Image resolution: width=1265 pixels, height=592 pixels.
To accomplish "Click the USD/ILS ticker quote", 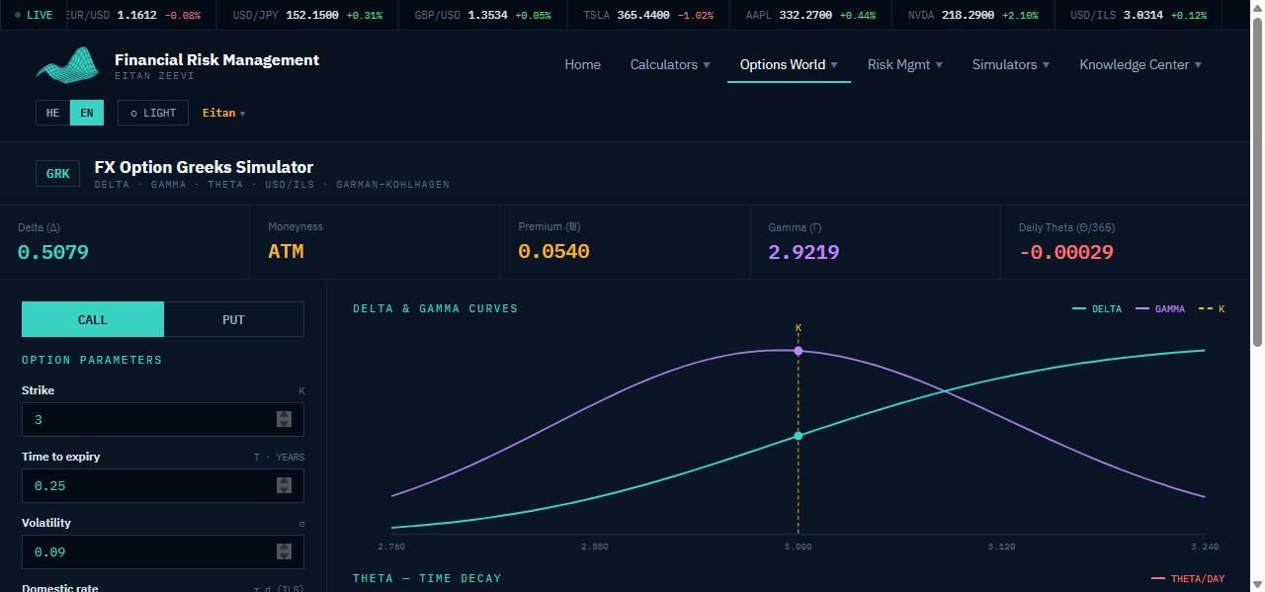I will [1138, 16].
